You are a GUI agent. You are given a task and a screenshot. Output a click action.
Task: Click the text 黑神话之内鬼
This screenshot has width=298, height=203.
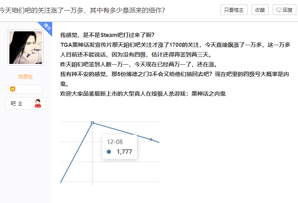[208, 94]
